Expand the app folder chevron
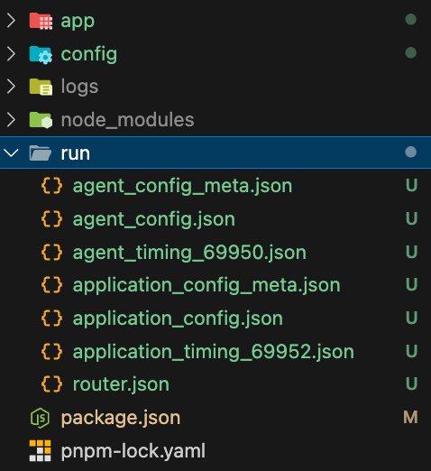This screenshot has width=431, height=471. pos(11,21)
